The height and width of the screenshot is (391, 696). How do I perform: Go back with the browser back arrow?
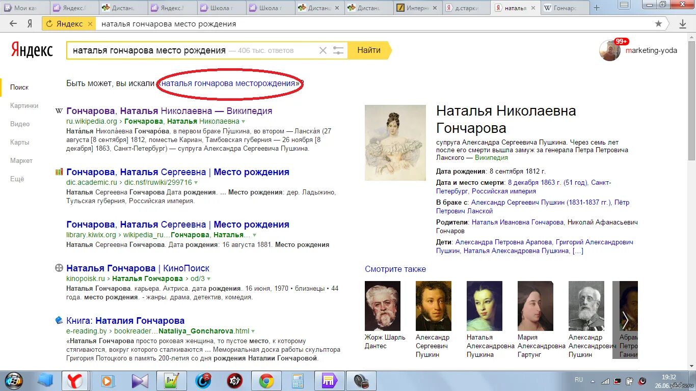(13, 23)
